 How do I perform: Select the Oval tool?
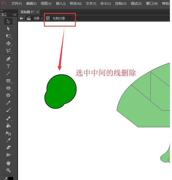tap(8, 88)
